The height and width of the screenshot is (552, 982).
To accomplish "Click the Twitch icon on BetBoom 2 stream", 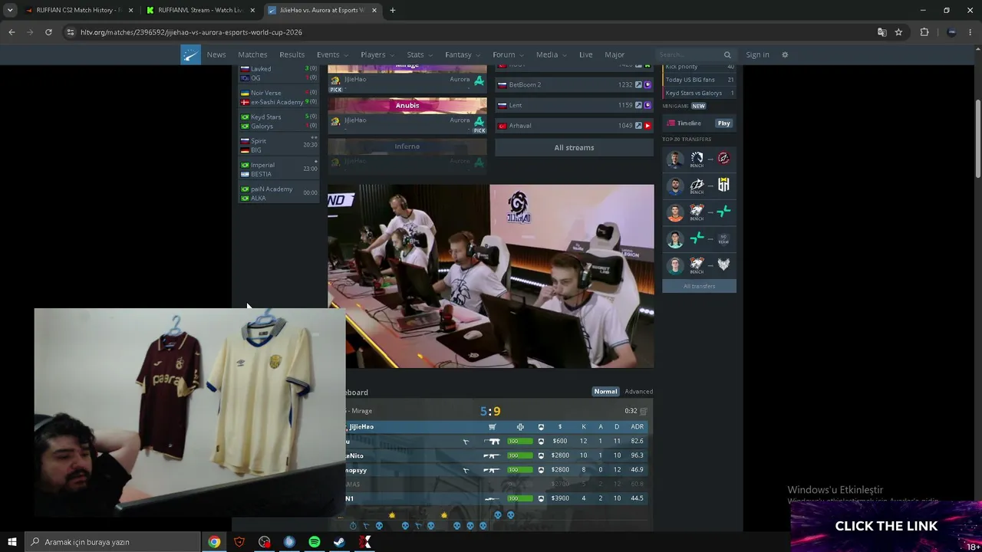I will click(648, 84).
